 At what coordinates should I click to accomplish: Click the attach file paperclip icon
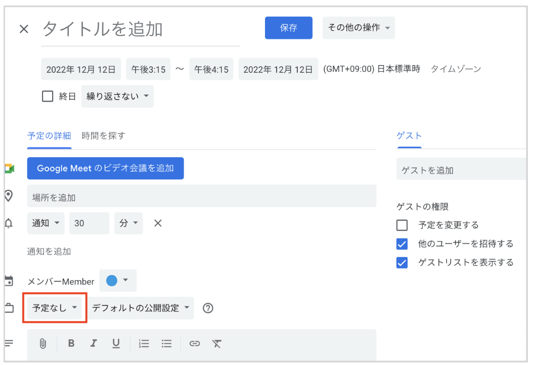point(43,344)
